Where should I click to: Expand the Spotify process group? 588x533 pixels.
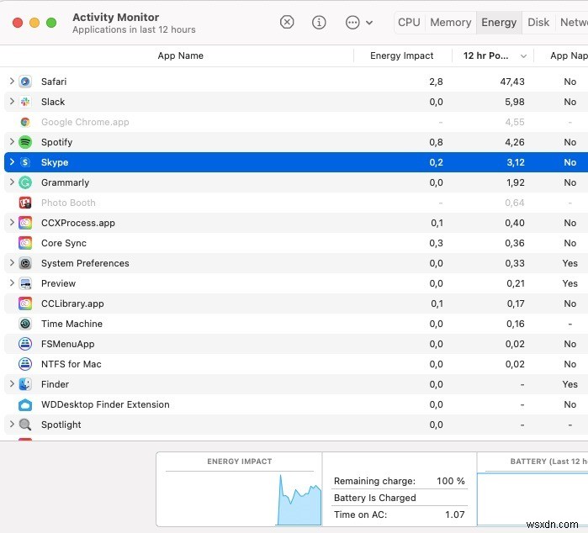12,142
